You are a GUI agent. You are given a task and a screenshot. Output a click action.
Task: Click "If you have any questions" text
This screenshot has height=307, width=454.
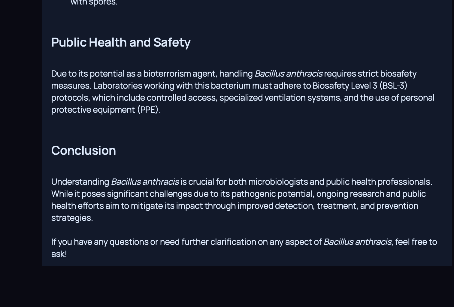(x=100, y=242)
